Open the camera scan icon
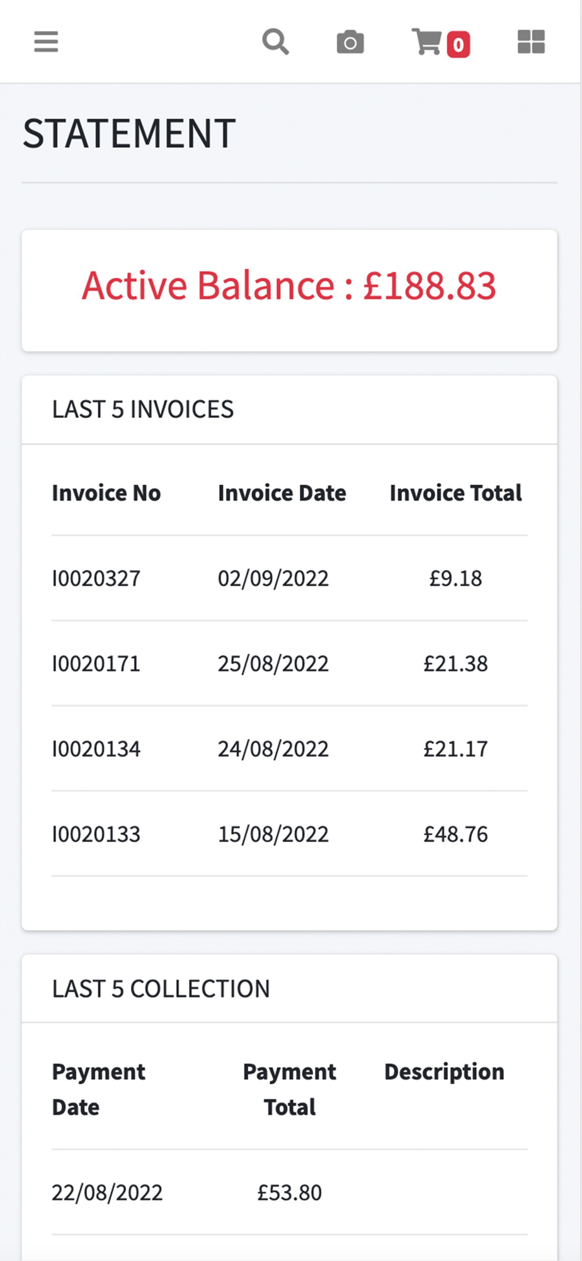 350,42
